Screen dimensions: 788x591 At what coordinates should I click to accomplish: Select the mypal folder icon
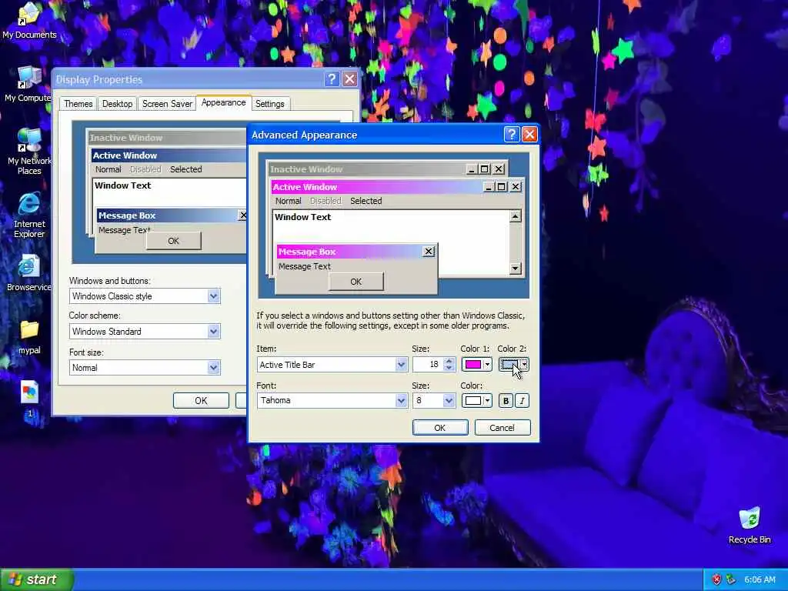tap(29, 337)
